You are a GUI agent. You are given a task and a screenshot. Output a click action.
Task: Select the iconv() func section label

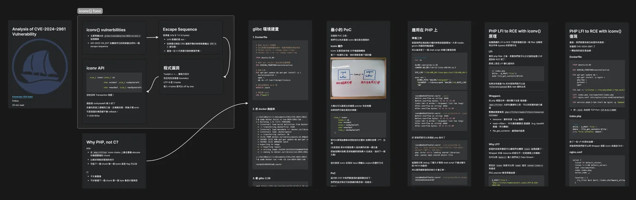tap(90, 11)
